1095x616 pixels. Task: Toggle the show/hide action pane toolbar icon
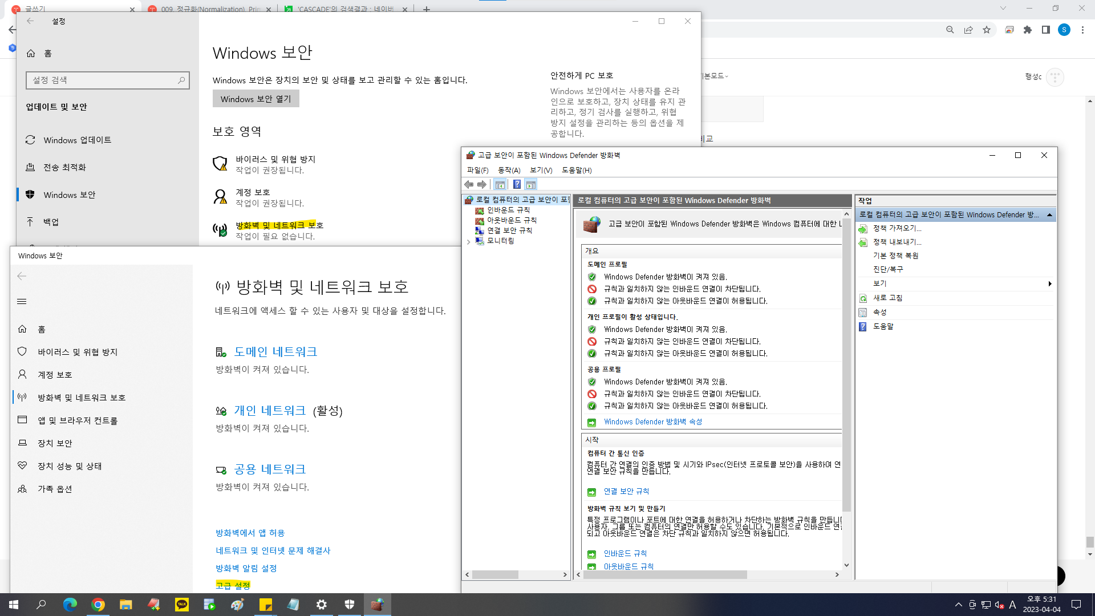531,184
